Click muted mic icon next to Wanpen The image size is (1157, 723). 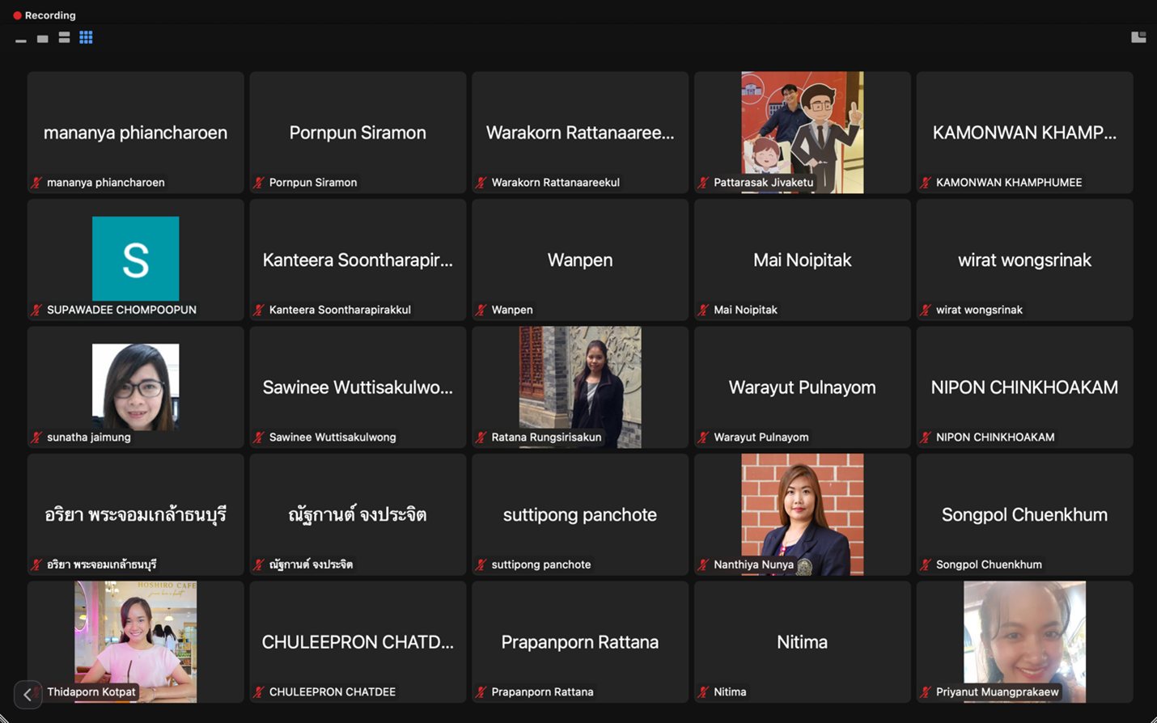(481, 310)
